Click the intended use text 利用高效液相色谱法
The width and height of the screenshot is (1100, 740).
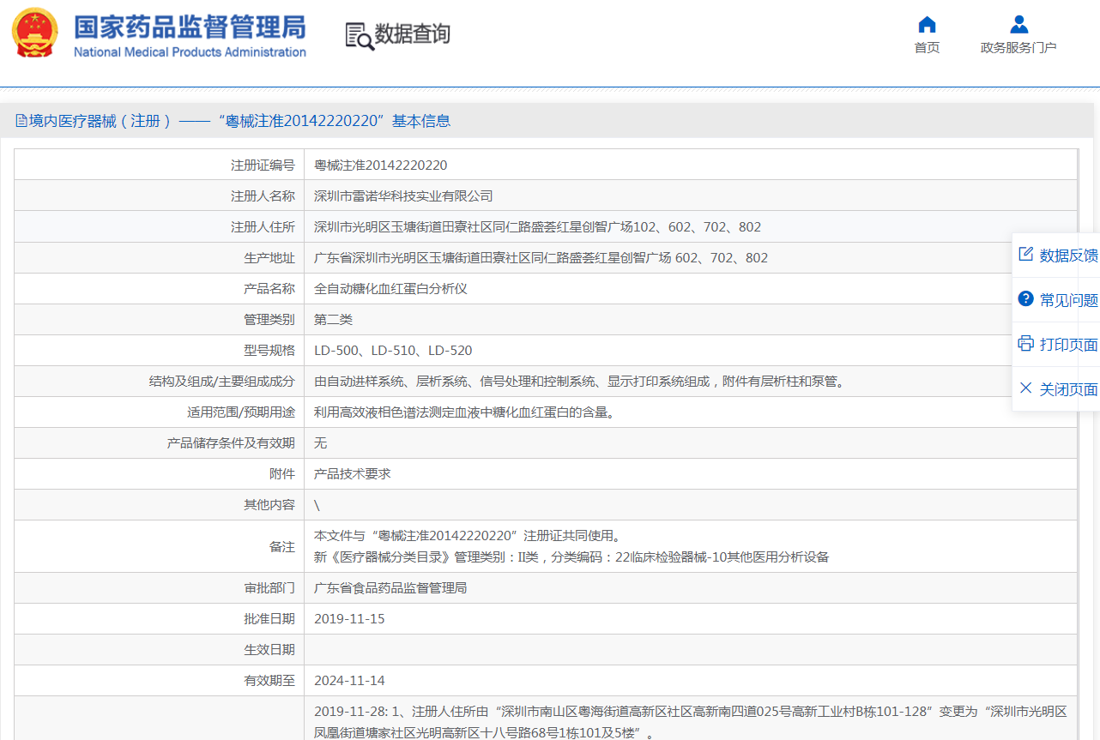pyautogui.click(x=466, y=412)
